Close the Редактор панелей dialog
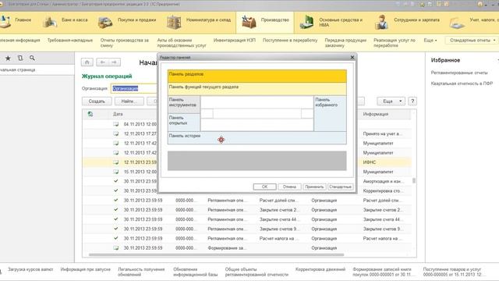 [x=352, y=57]
